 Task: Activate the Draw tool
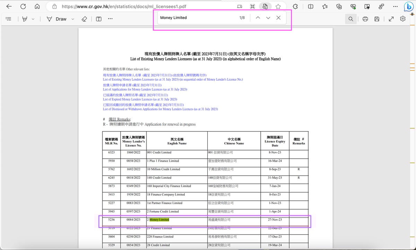pos(57,19)
